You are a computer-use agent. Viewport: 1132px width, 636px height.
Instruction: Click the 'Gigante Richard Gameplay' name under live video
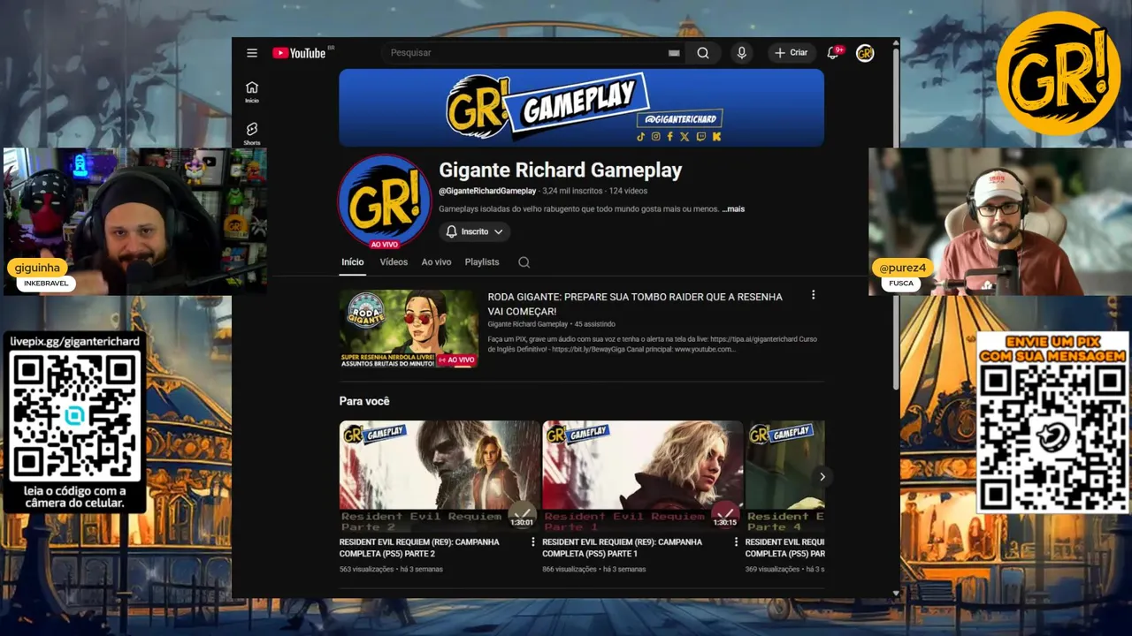(528, 324)
